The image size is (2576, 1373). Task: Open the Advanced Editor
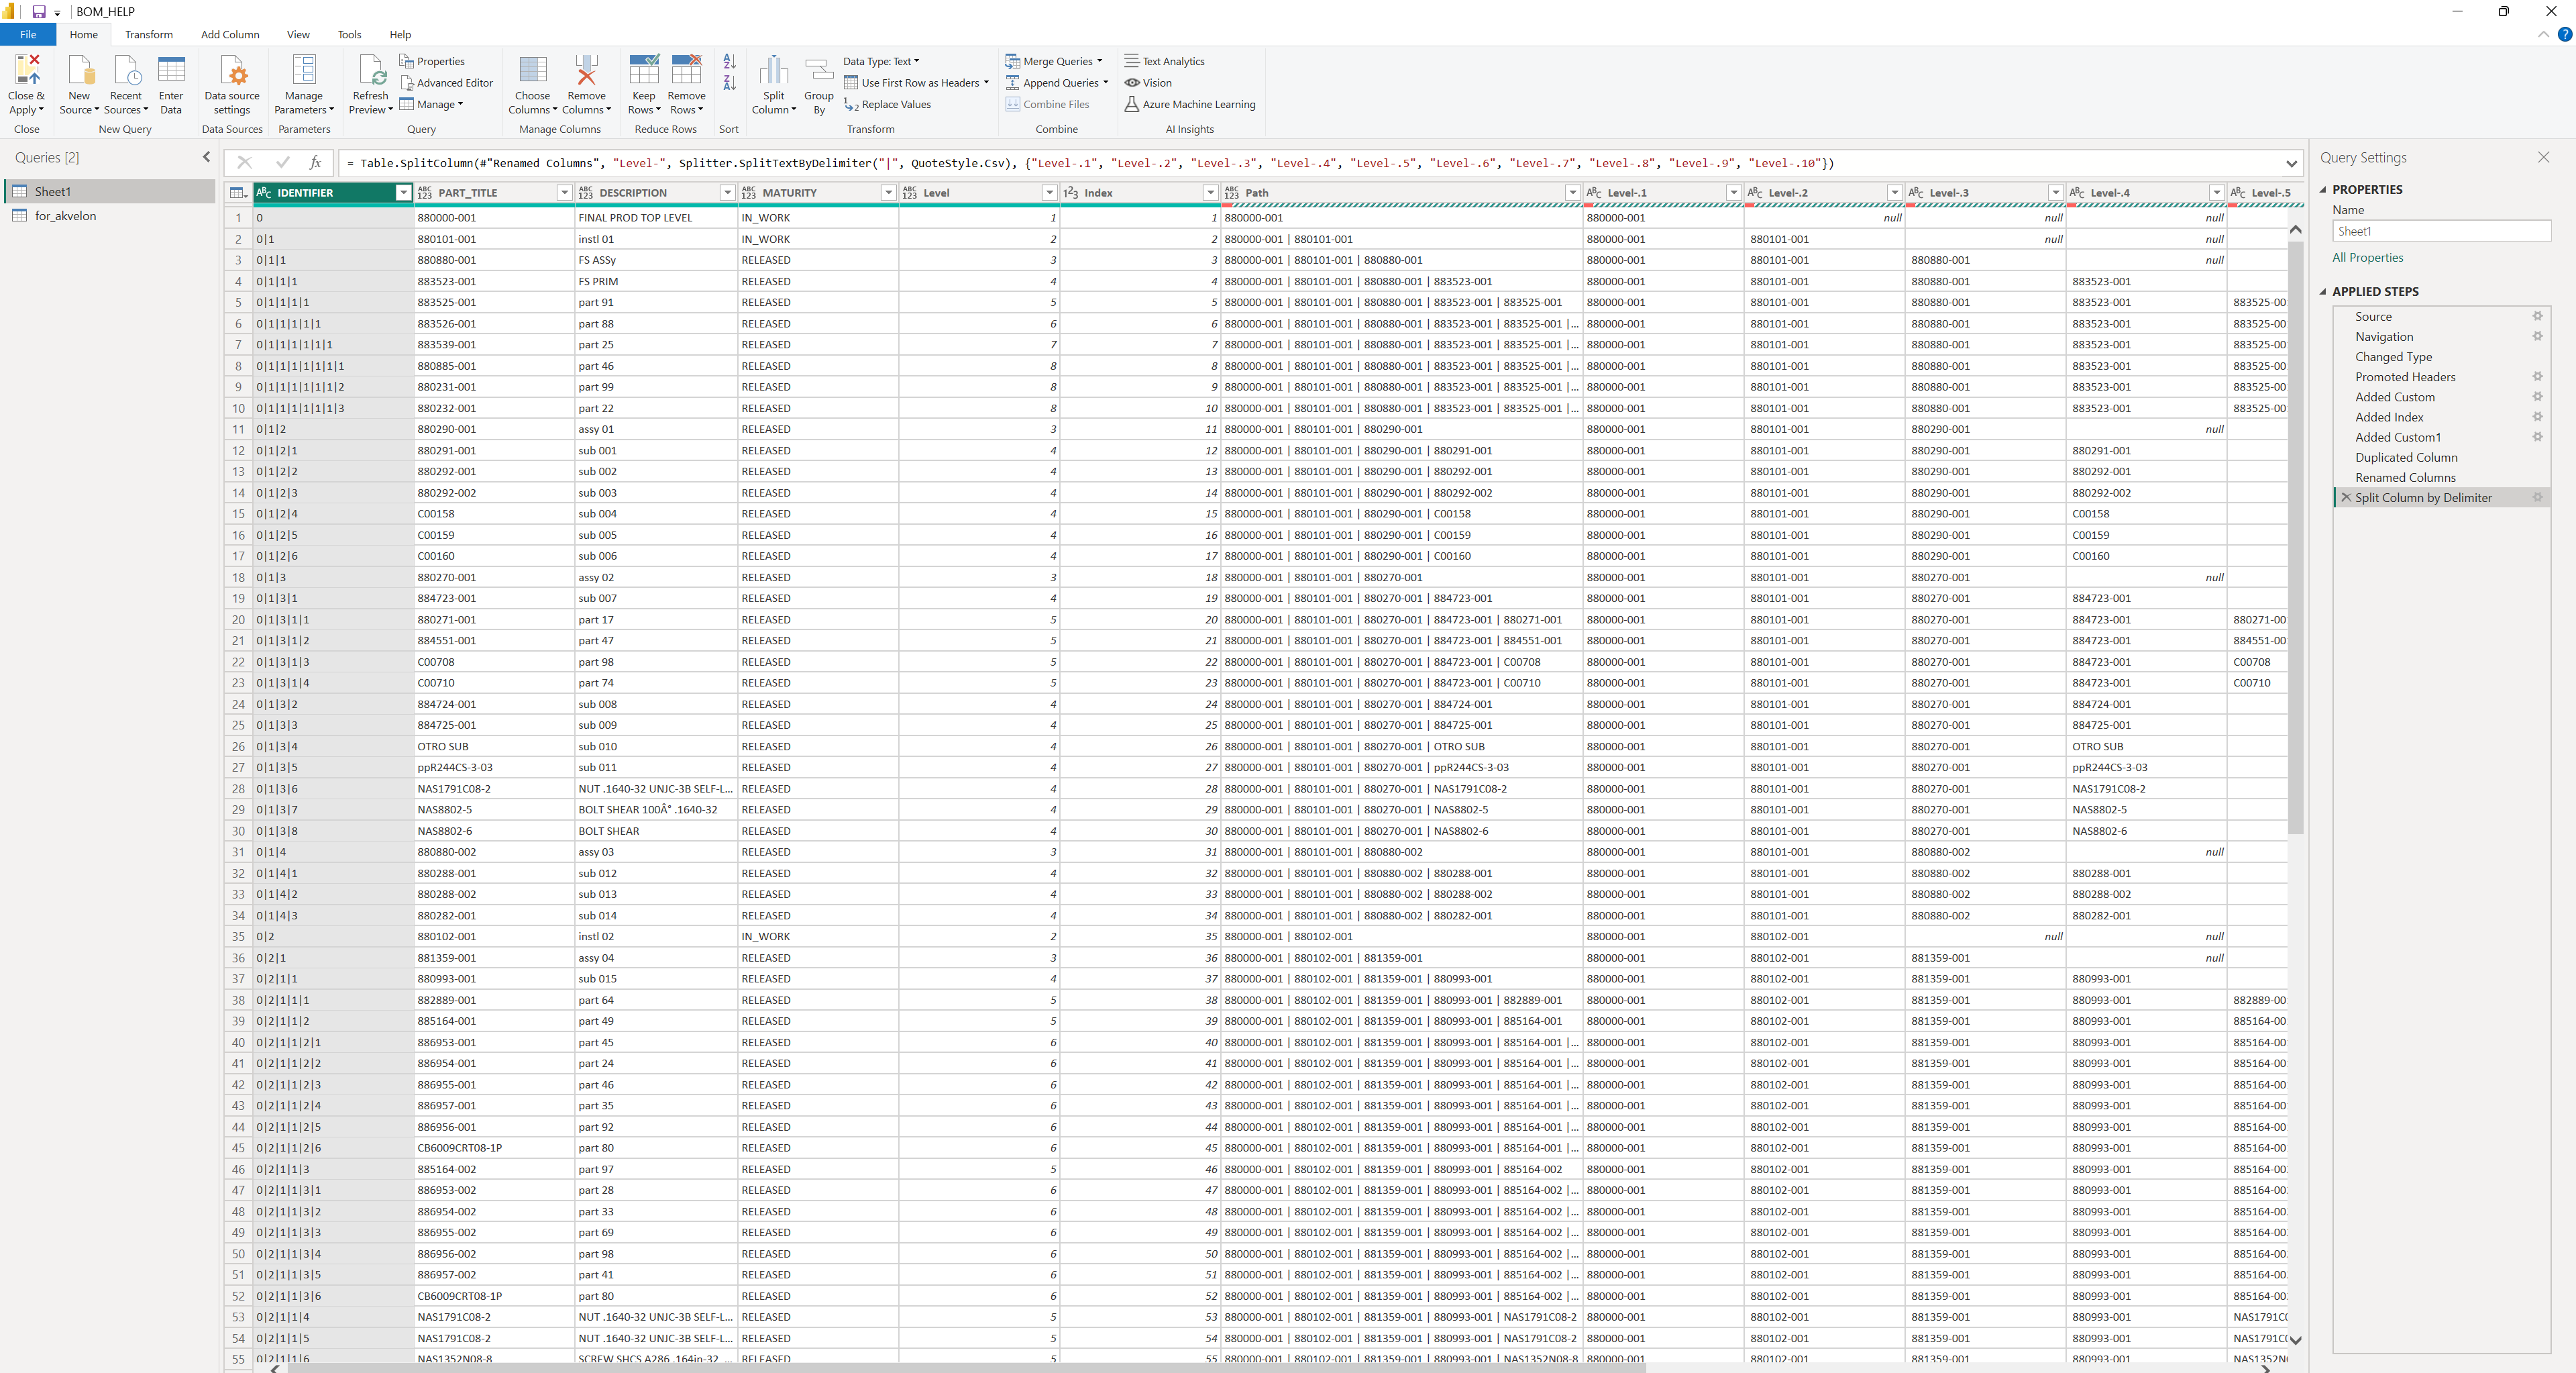446,83
